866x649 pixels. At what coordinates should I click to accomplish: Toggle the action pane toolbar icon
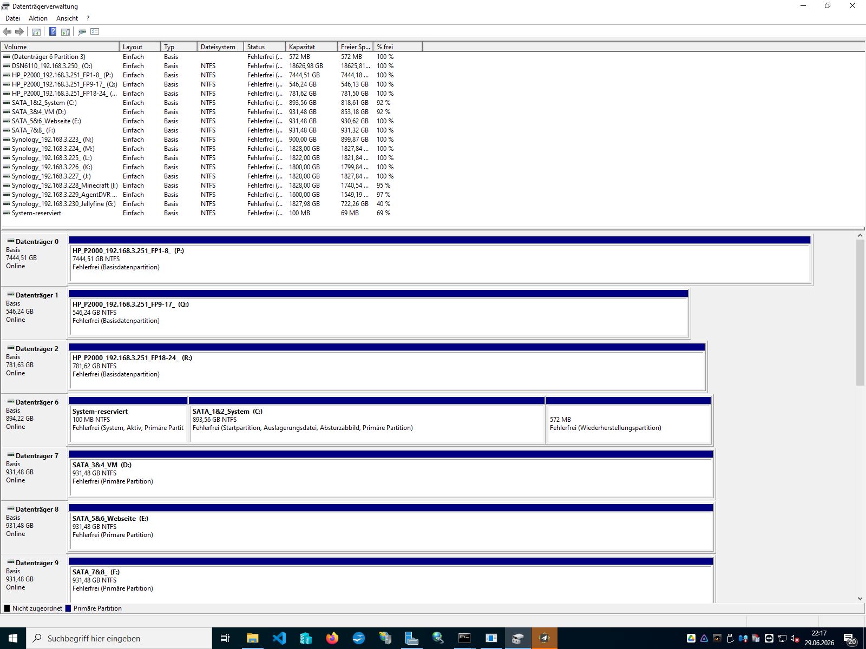pyautogui.click(x=65, y=32)
